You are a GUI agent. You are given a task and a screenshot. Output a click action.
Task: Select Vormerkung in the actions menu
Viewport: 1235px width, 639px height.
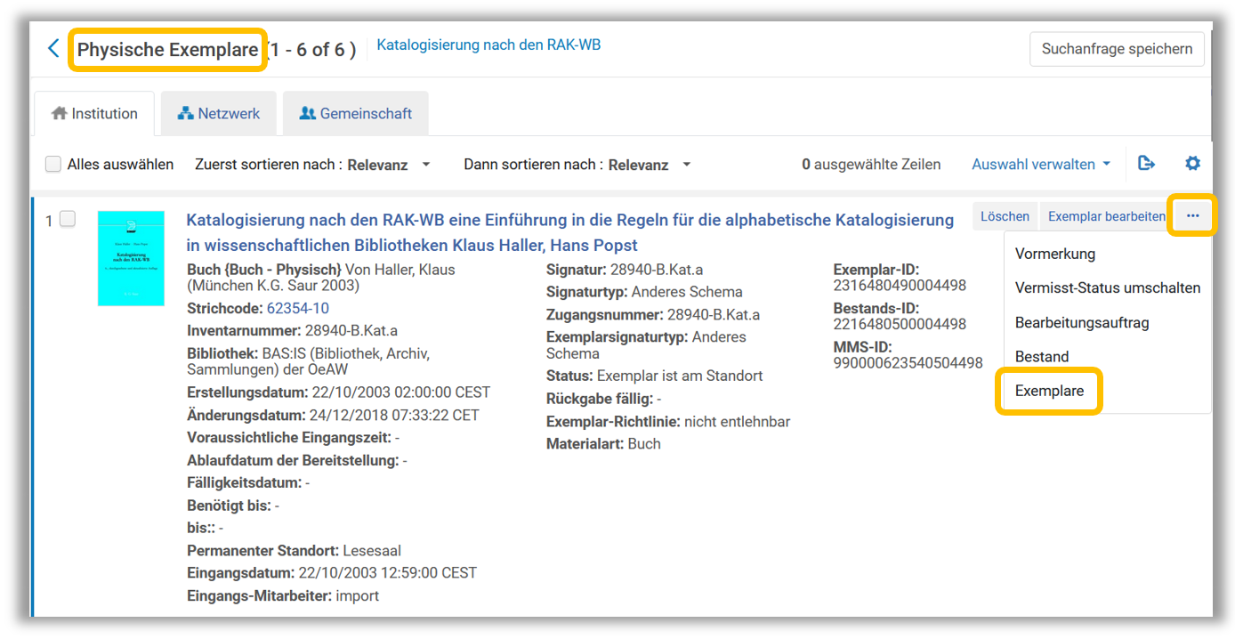tap(1054, 254)
